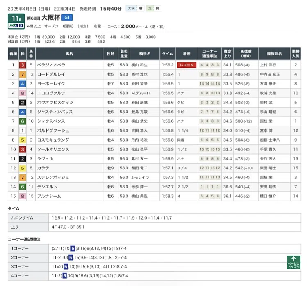Screen dimensions: 307x286
Task: Click the red レコード record badge
Action: (x=186, y=65)
